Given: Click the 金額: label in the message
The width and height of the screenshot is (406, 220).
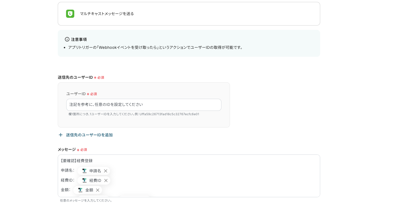Looking at the screenshot, I should tap(66, 190).
